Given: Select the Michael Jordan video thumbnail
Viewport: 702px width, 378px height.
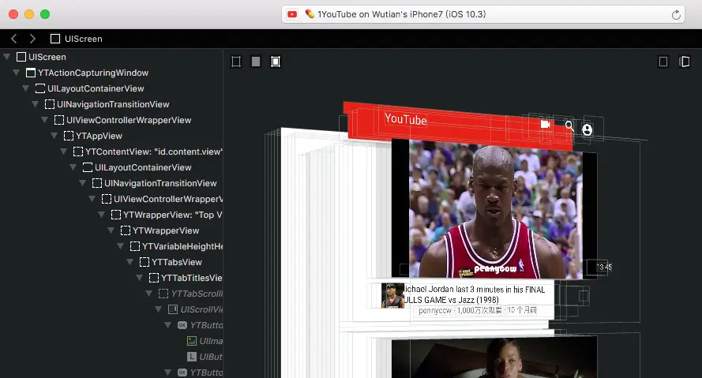Looking at the screenshot, I should pyautogui.click(x=496, y=209).
